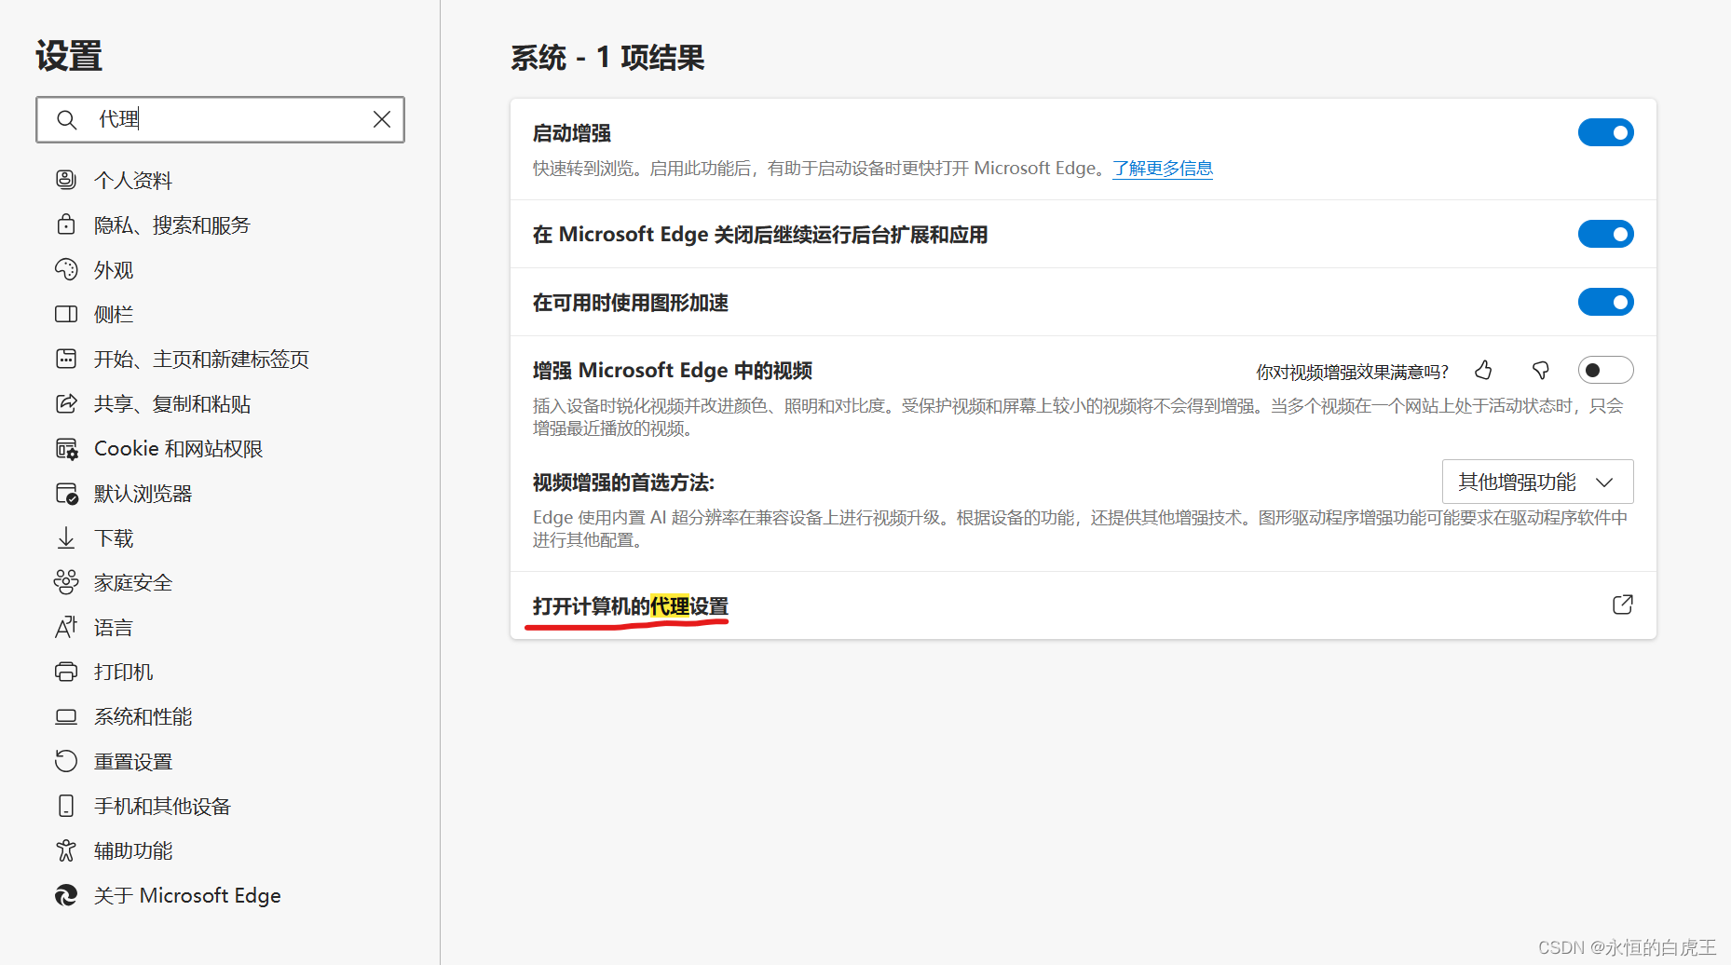Open 关于 Microsoft Edge page

(x=187, y=895)
